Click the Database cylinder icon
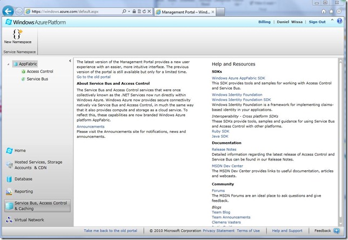Viewport: 348px width, 240px height. (9, 179)
